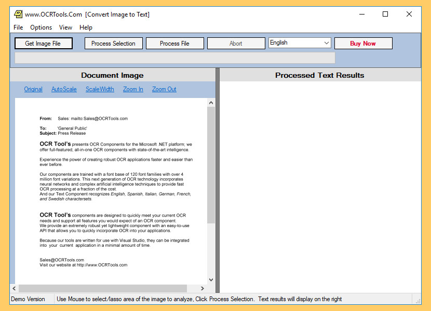This screenshot has width=431, height=311.
Task: Click the "To: 'General Public'" line
Action: click(x=63, y=128)
